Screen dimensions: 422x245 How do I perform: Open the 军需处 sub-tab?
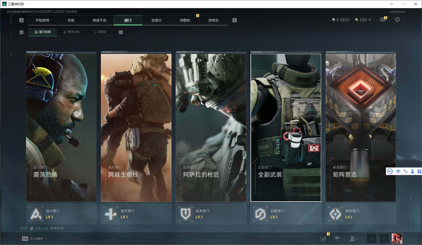(100, 32)
